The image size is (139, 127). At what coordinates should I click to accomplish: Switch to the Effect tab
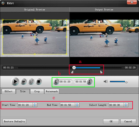9,91
